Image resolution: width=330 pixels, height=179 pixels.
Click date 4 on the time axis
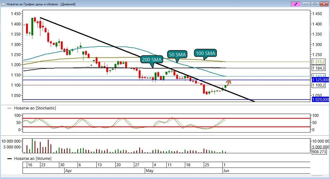coord(155,165)
